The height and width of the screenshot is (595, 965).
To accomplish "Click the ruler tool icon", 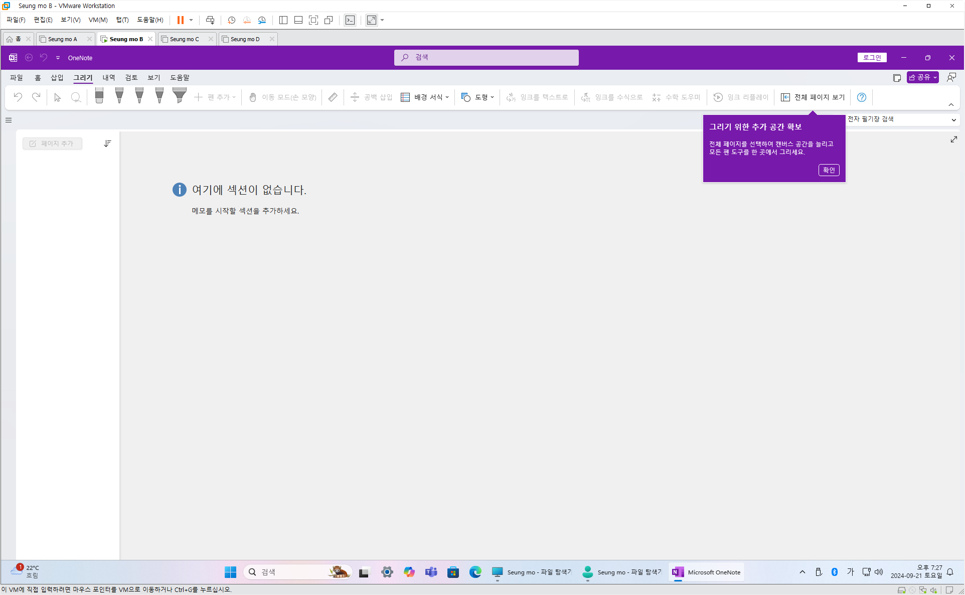I will click(x=333, y=97).
